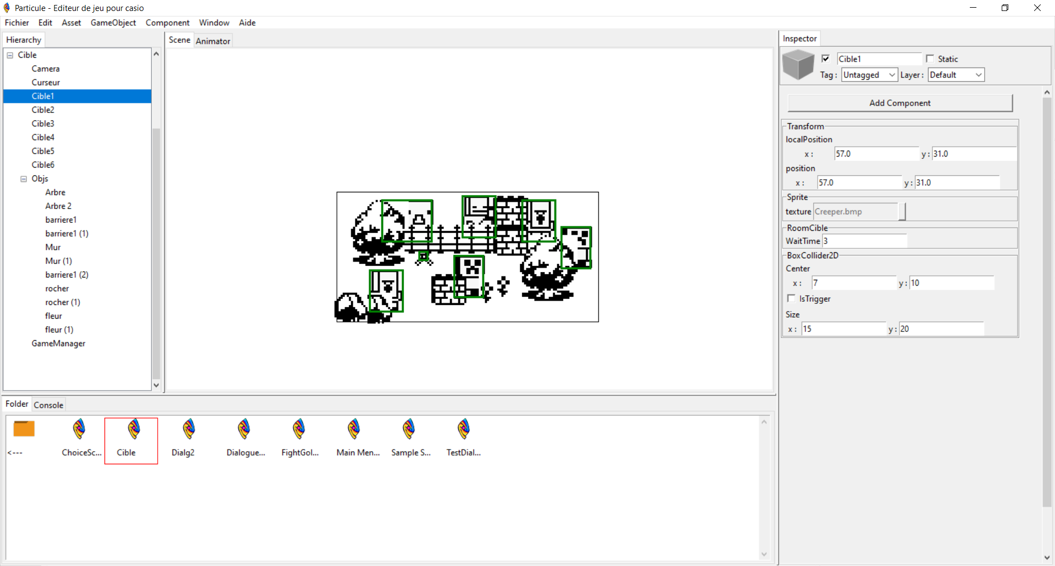This screenshot has width=1055, height=566.
Task: Open the ChoiceSc... scene file icon
Action: coord(79,429)
